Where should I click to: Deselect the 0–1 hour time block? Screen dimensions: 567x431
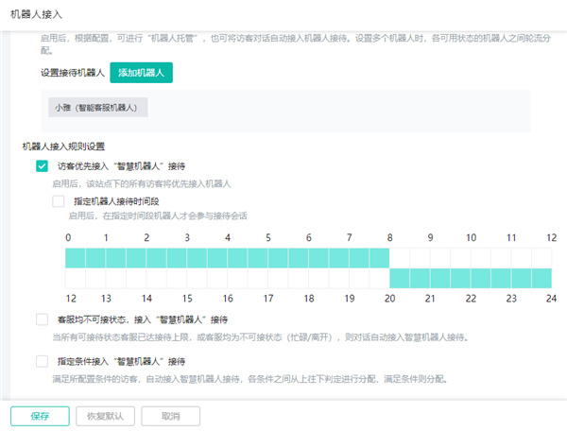(85, 257)
